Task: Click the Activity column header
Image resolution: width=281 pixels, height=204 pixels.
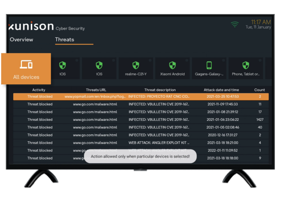Action: click(x=39, y=90)
